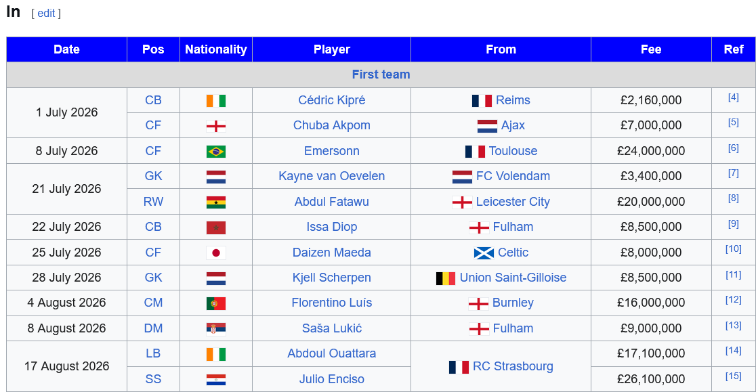
Task: Click Brazil flag icon in Emersonn row
Action: pyautogui.click(x=216, y=152)
